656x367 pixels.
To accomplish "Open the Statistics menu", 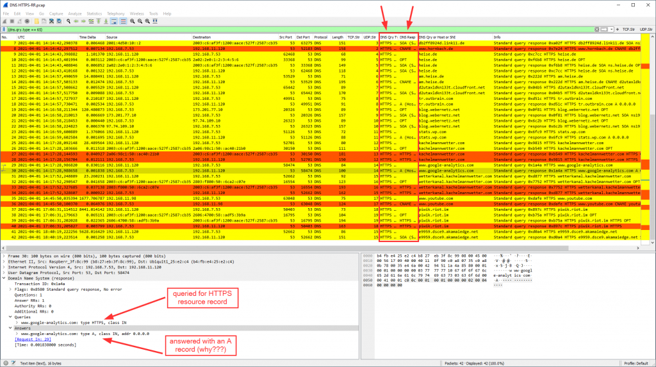I will (x=94, y=14).
